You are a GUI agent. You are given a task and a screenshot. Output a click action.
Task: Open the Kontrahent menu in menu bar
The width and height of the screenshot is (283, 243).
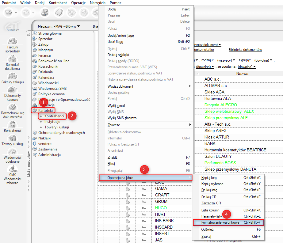pos(58,2)
